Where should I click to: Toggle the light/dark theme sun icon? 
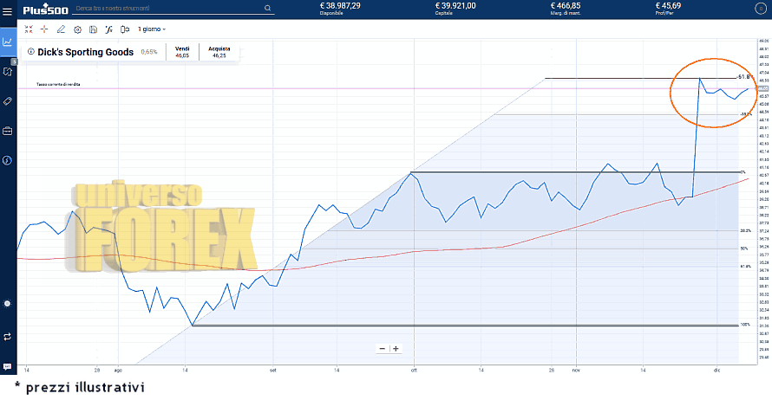click(8, 303)
